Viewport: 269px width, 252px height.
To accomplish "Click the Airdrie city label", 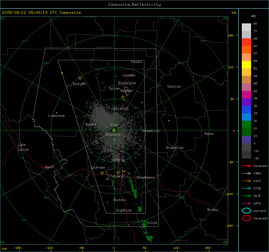I will [118, 160].
